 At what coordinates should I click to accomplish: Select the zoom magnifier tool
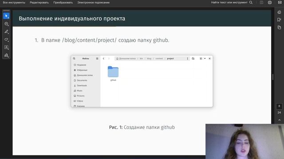coord(6,24)
